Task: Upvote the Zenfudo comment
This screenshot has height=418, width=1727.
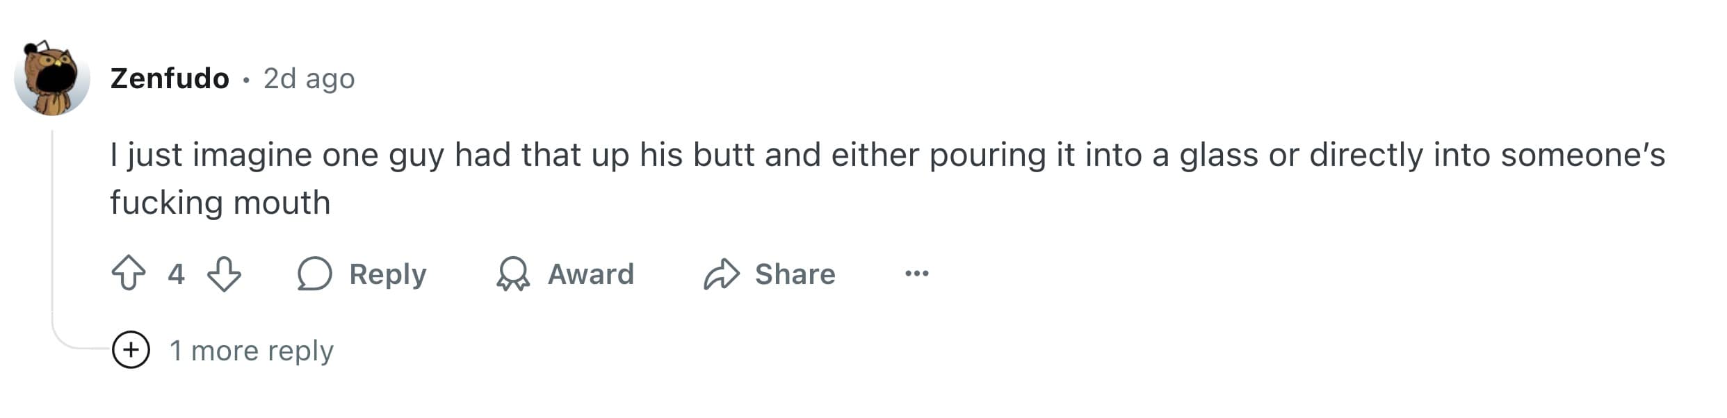Action: tap(129, 274)
